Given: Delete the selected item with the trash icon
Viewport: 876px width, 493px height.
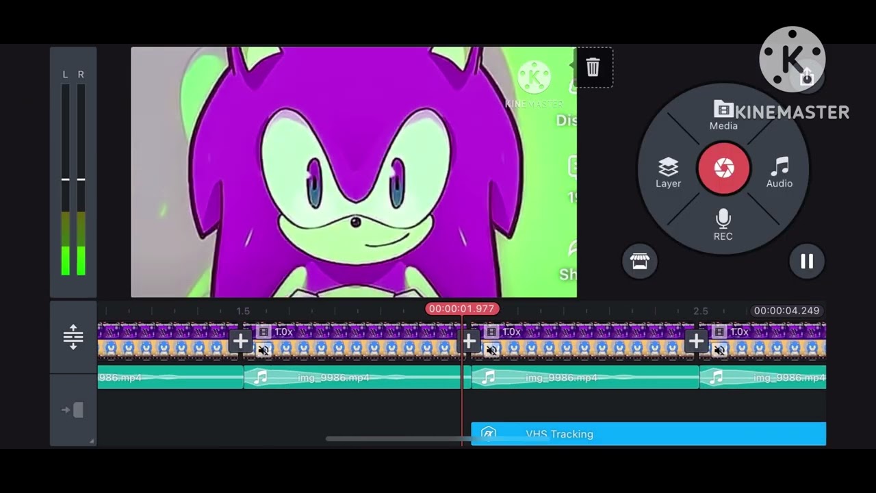Looking at the screenshot, I should tap(593, 67).
